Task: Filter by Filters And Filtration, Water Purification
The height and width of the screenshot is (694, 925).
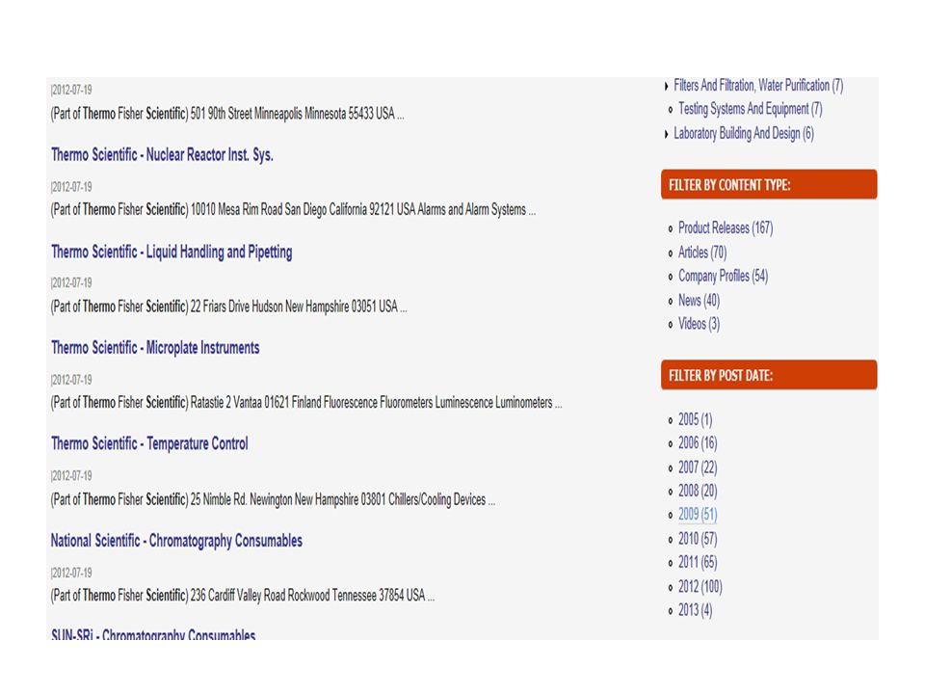Action: click(758, 86)
